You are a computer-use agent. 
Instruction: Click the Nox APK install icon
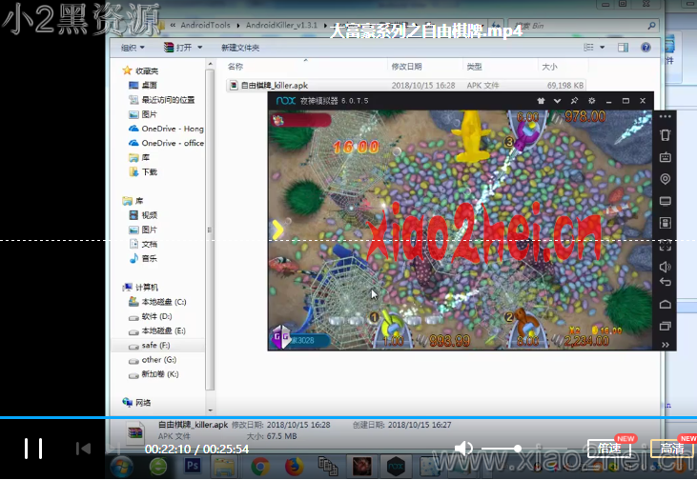[665, 223]
